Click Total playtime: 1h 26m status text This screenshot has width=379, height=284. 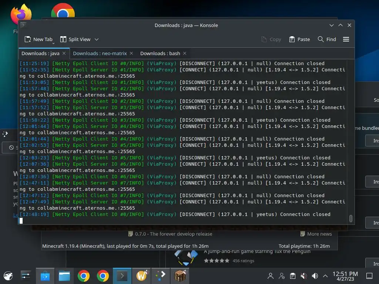click(x=304, y=246)
